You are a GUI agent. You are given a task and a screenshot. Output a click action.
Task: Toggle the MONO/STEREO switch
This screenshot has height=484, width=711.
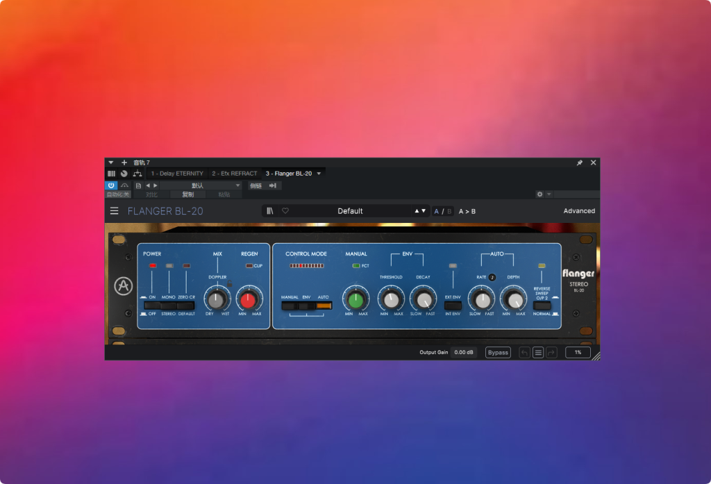click(169, 306)
